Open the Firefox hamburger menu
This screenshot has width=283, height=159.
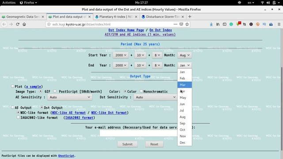point(279,24)
